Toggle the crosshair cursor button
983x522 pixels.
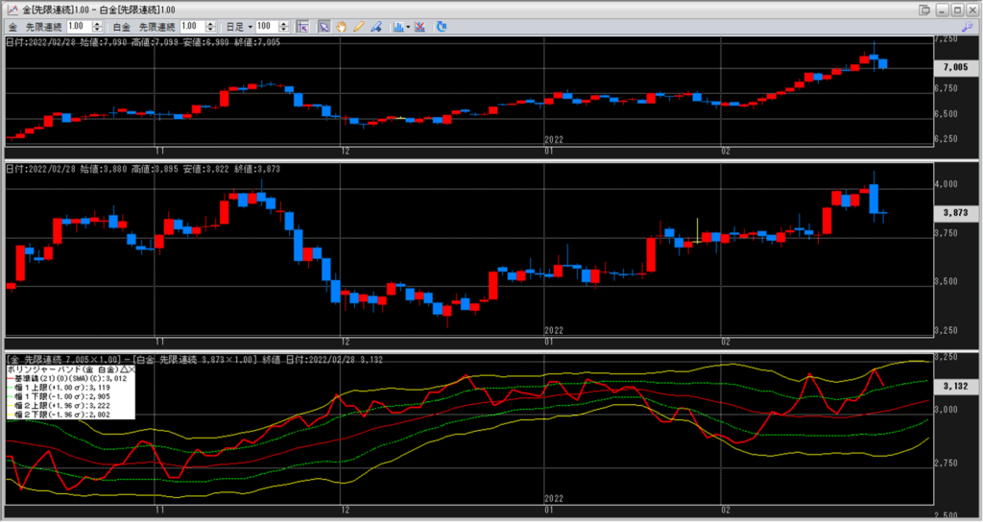pyautogui.click(x=301, y=27)
